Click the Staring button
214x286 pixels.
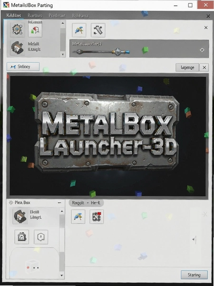tap(194, 275)
